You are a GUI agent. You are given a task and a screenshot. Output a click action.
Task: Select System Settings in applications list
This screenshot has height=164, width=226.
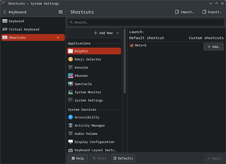(x=94, y=100)
